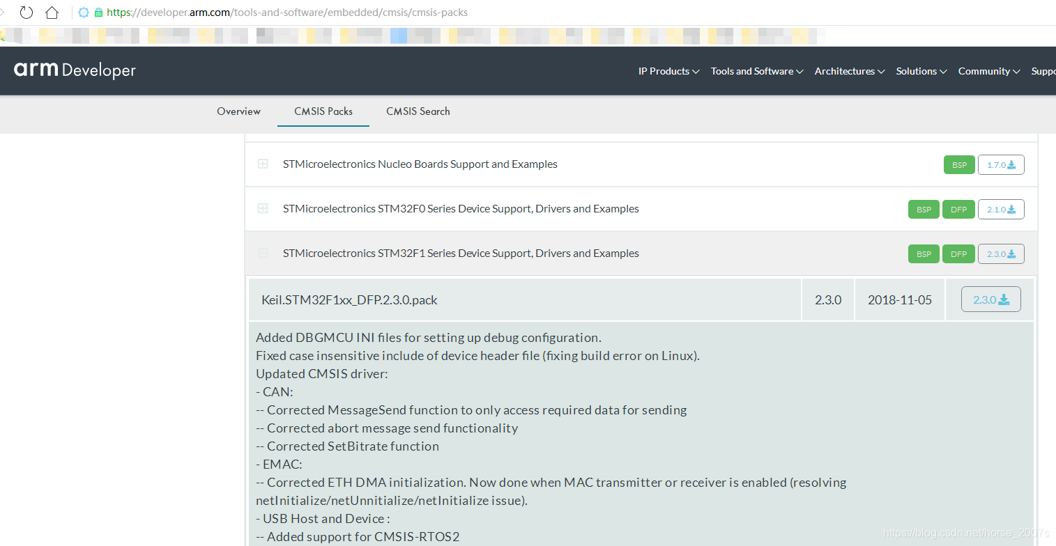
Task: Click the address bar URL
Action: coord(287,13)
